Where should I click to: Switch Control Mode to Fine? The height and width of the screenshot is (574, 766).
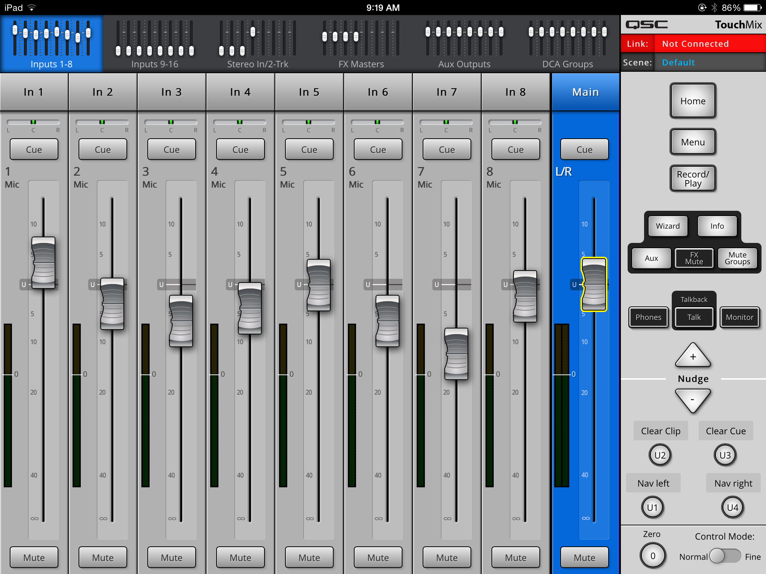pyautogui.click(x=727, y=556)
